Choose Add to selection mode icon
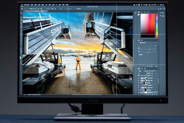Viewport: 184px width, 123px height. pos(31,9)
